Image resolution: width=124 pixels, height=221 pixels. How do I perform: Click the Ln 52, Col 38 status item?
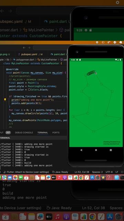coord(82,172)
